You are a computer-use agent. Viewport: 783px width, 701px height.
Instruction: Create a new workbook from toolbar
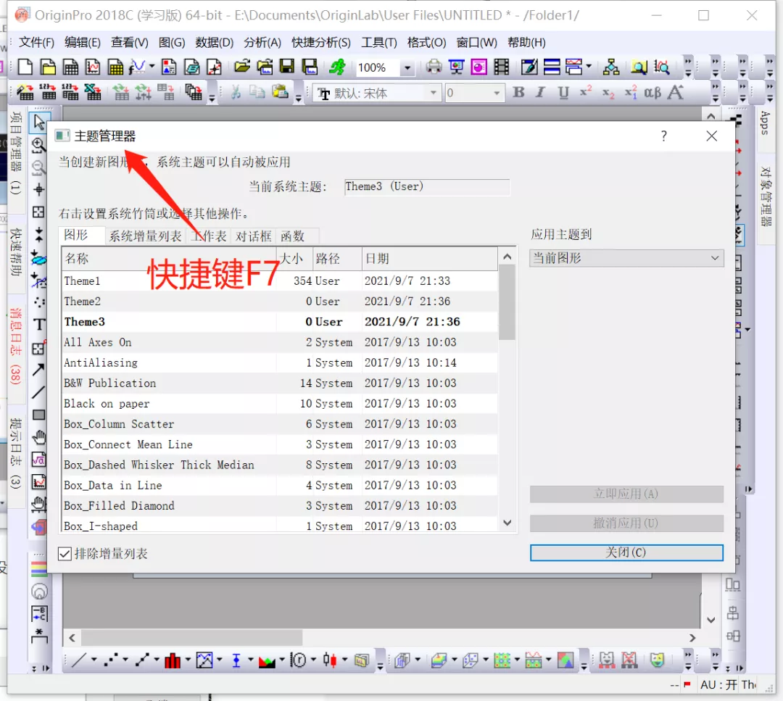click(x=70, y=67)
